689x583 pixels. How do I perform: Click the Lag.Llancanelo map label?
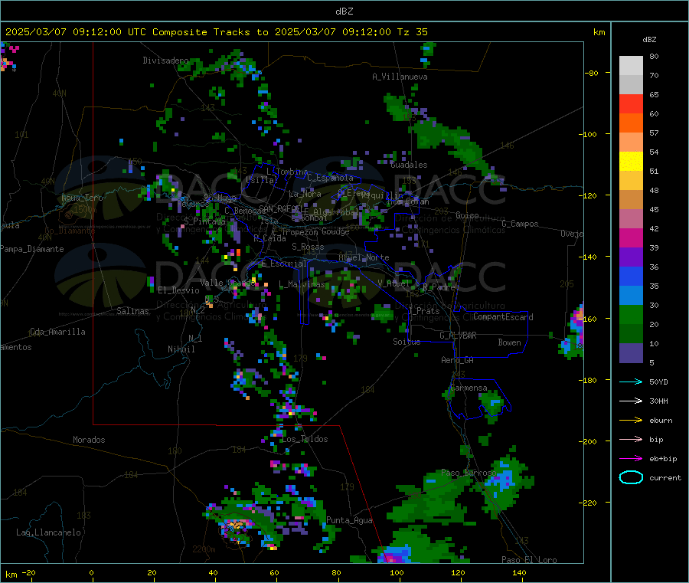48,533
